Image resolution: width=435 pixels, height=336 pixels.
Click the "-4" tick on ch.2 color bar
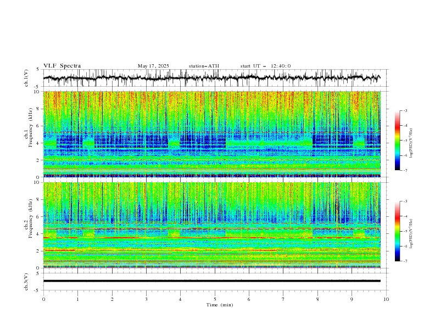(x=405, y=216)
